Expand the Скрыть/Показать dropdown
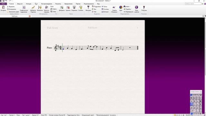Screen dimensions: 206x116 (118, 12)
